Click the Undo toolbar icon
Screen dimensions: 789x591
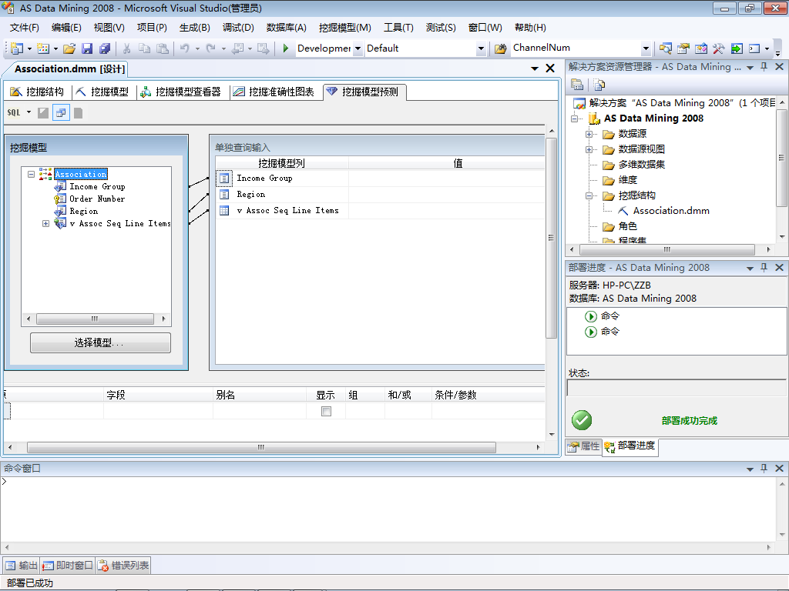point(185,48)
